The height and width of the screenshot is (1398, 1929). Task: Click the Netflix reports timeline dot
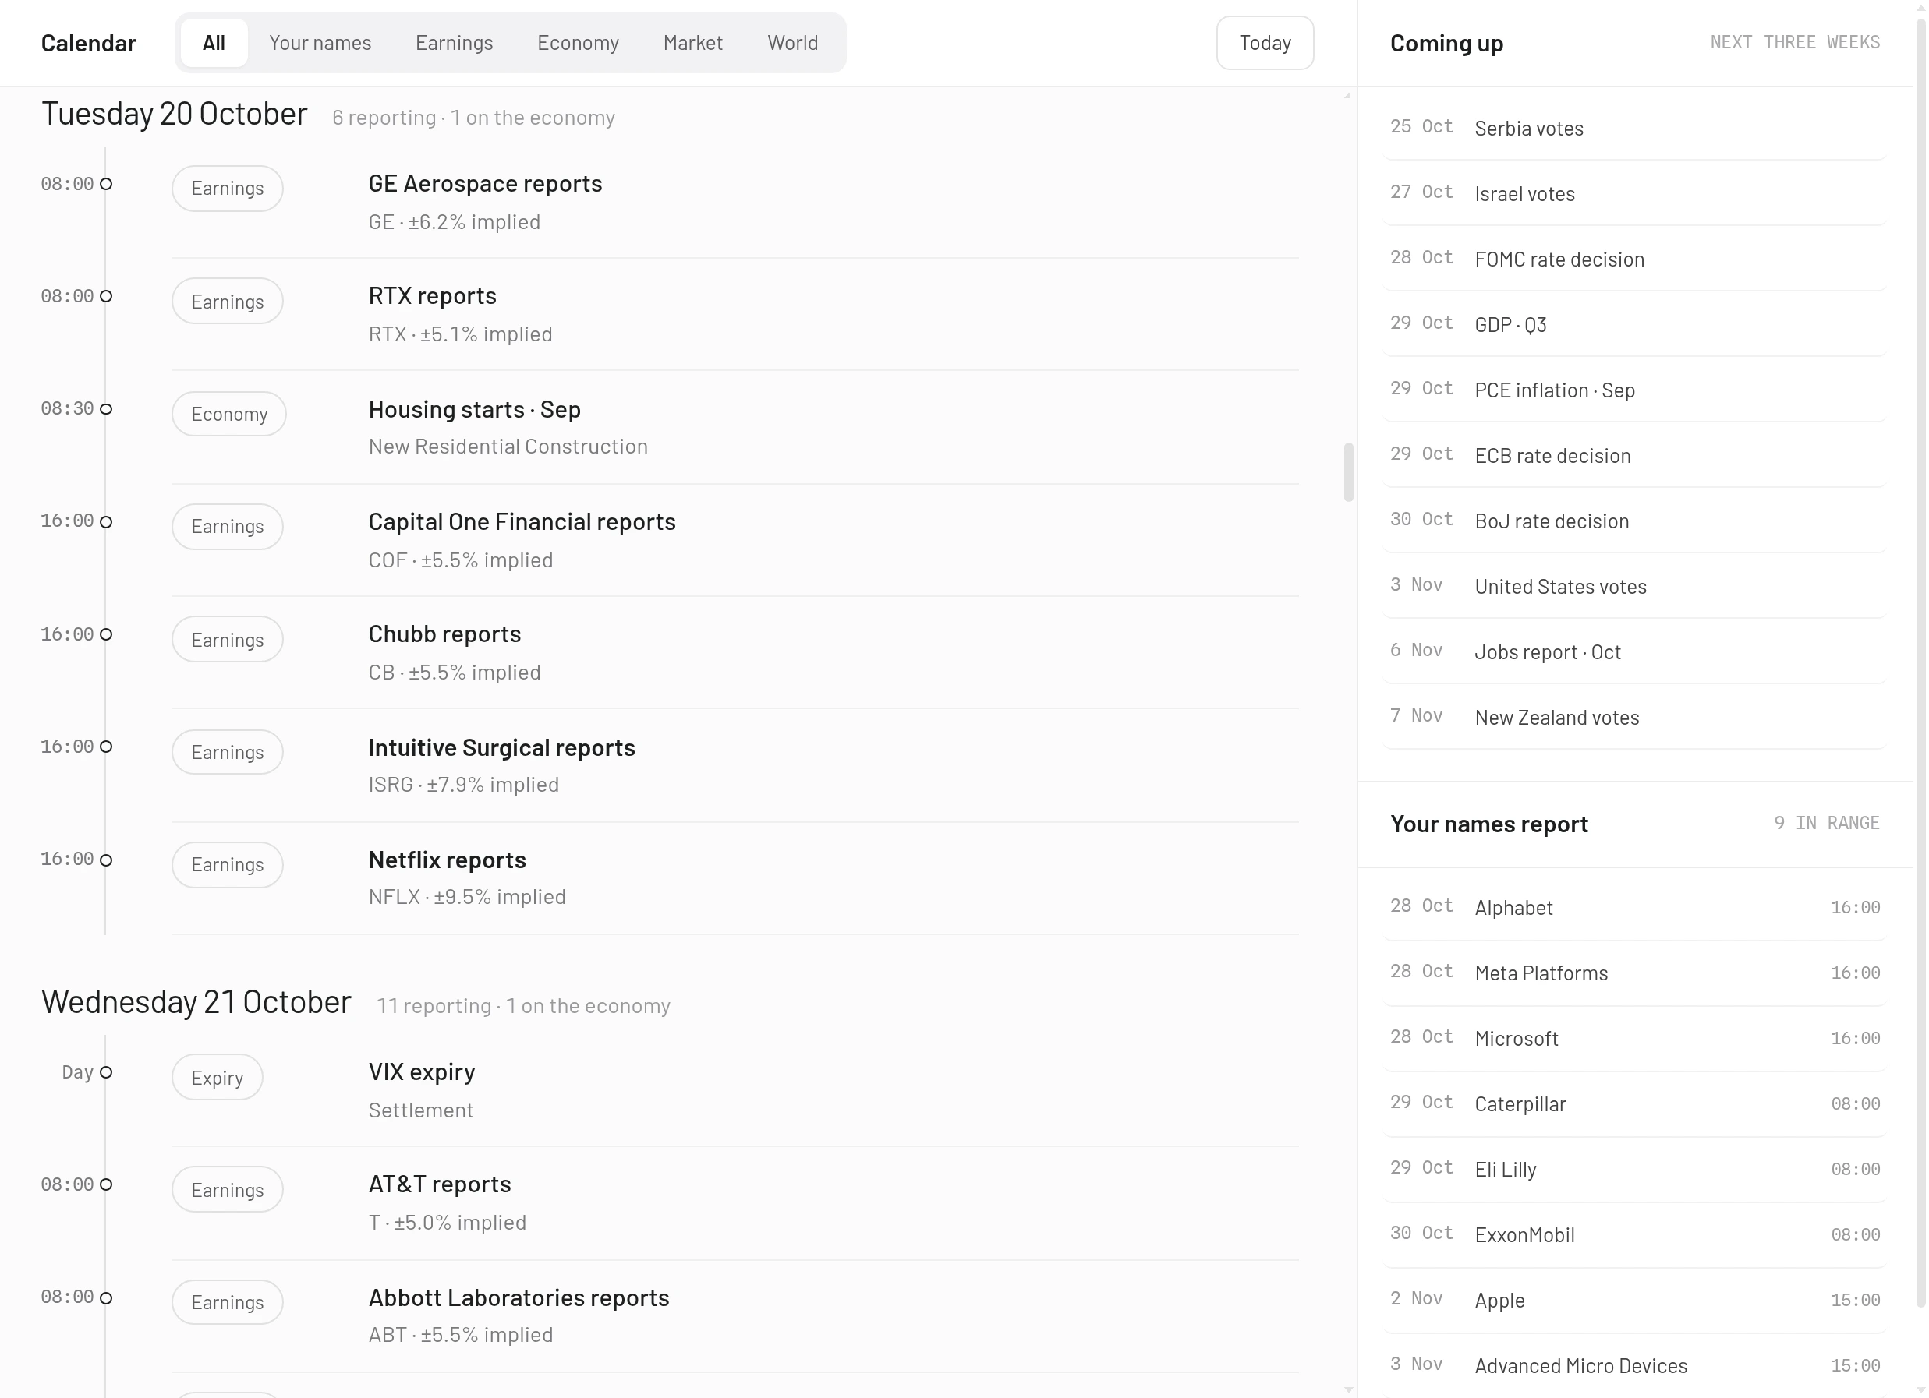[106, 860]
